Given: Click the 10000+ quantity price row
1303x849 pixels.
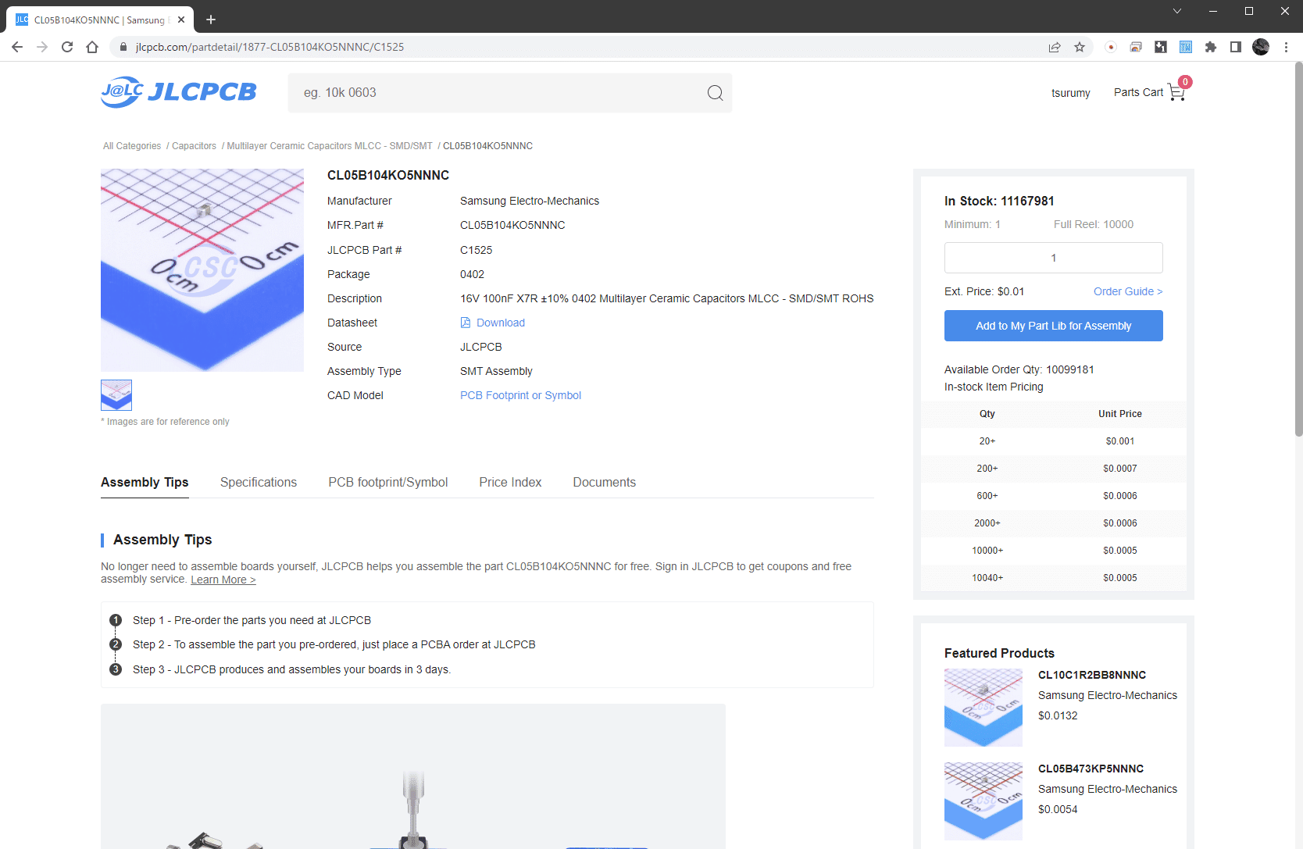Looking at the screenshot, I should point(1053,551).
